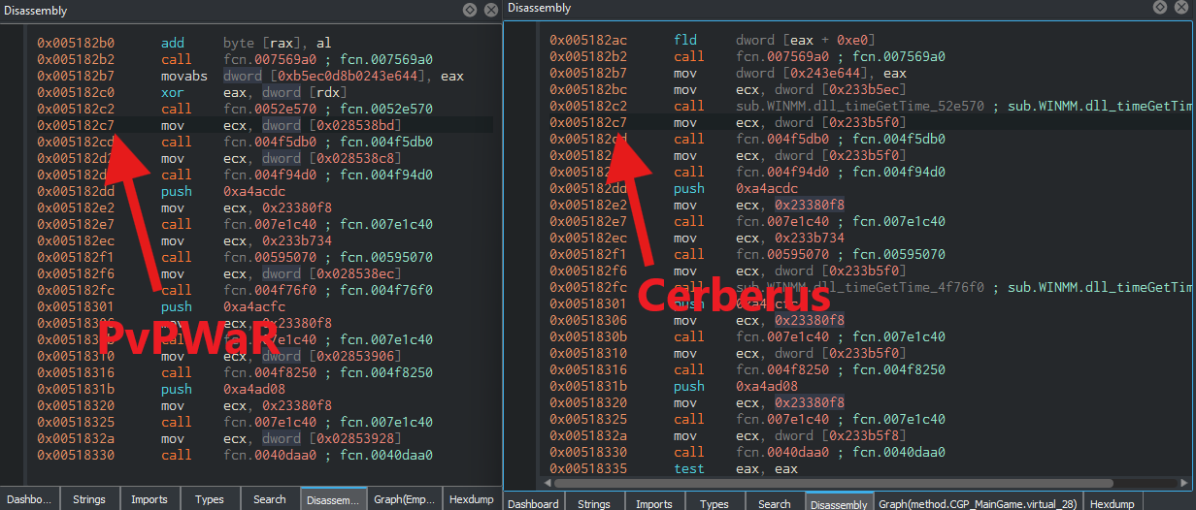The image size is (1196, 510).
Task: Select Types tab in right panel
Action: pos(714,504)
